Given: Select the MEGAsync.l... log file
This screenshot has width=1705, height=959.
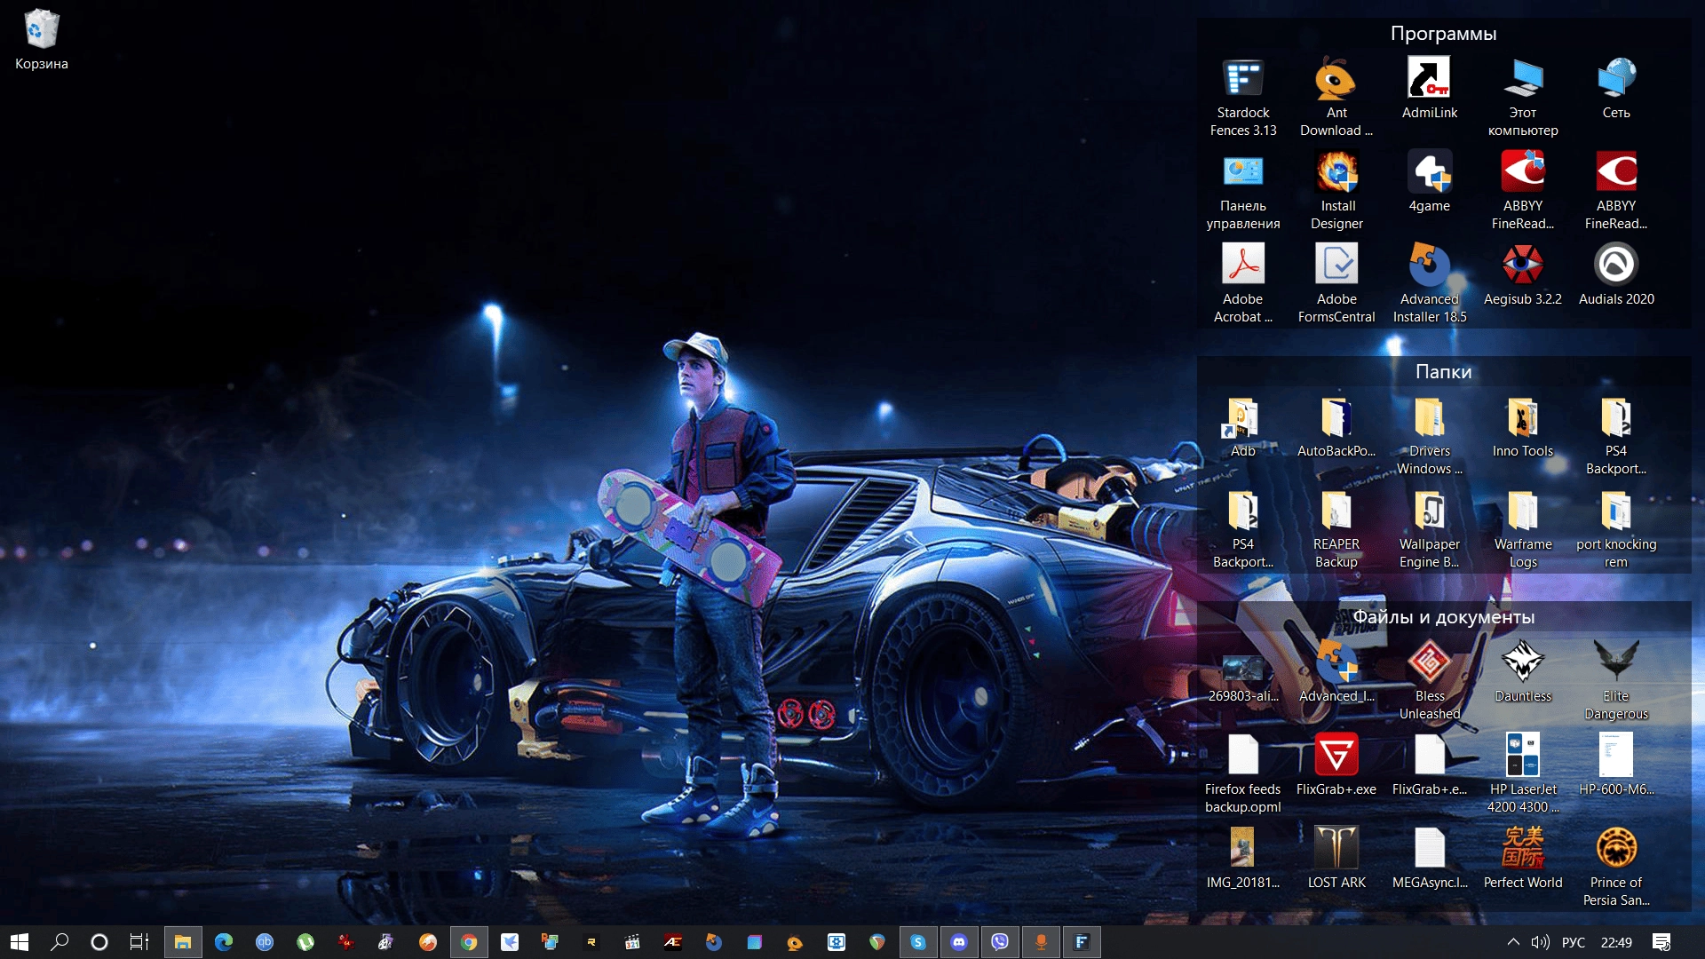Looking at the screenshot, I should (1430, 859).
